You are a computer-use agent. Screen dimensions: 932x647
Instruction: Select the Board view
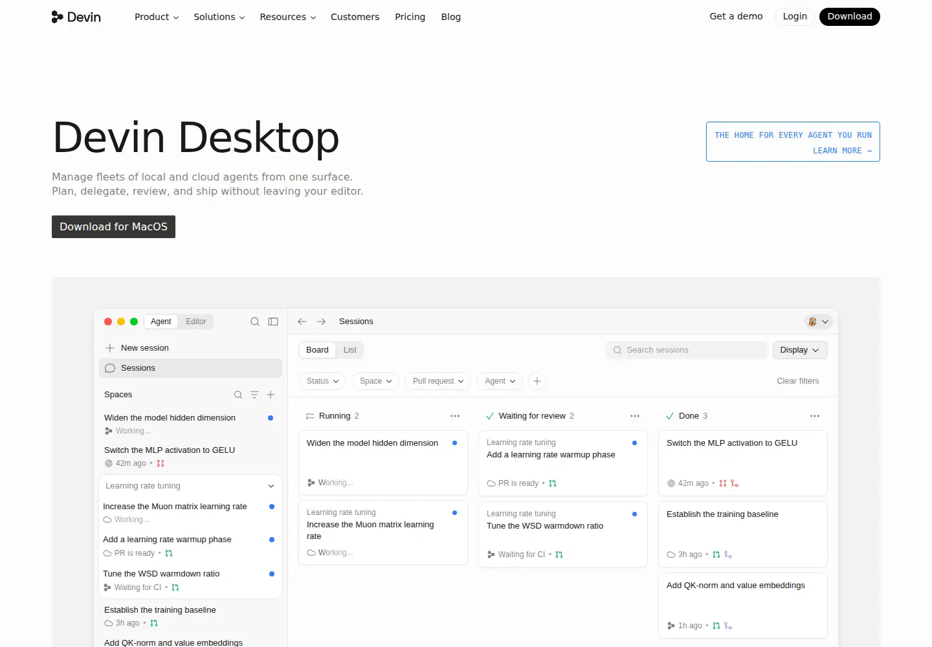pyautogui.click(x=317, y=350)
